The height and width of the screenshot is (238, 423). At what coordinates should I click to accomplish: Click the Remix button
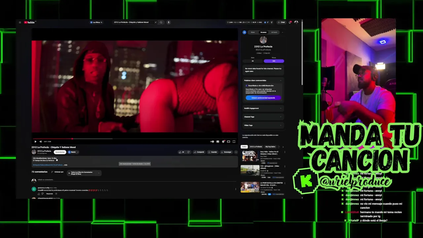72,152
